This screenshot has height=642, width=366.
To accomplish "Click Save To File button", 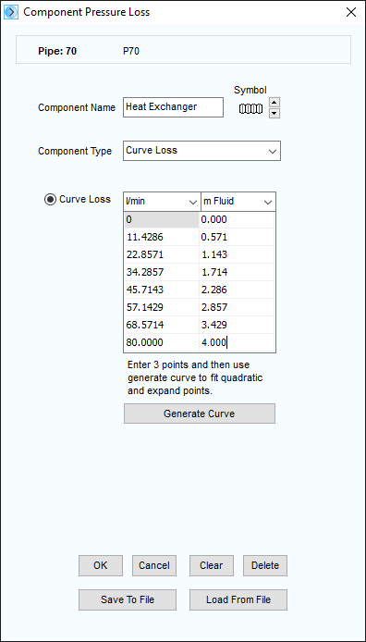I will (x=128, y=599).
